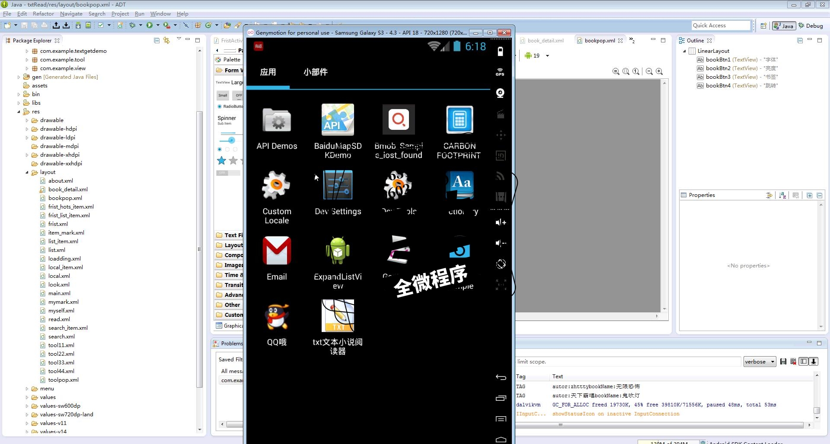Open the Genymotion GPS widget
The width and height of the screenshot is (830, 444).
coord(500,72)
